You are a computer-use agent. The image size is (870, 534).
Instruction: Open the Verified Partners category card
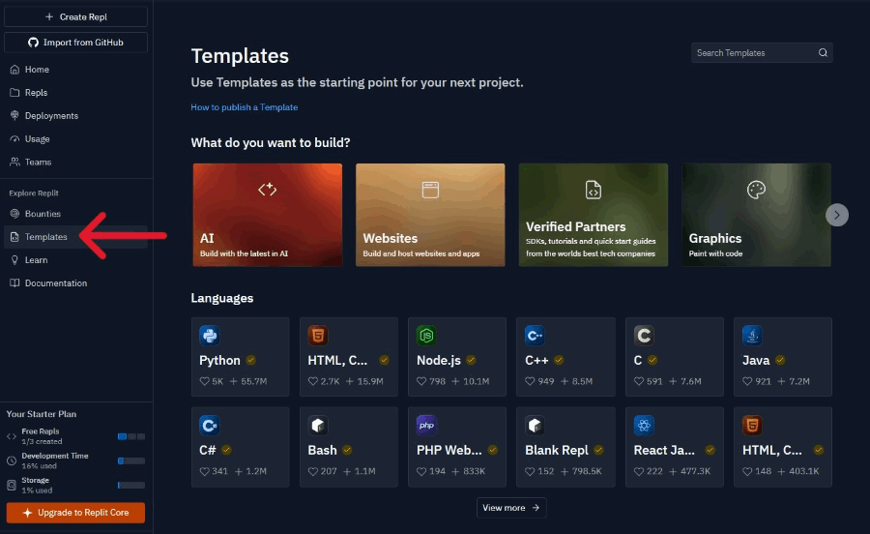coord(594,215)
